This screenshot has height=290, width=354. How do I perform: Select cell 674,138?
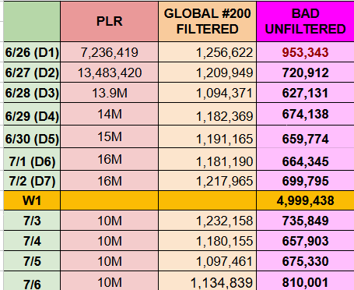(305, 114)
